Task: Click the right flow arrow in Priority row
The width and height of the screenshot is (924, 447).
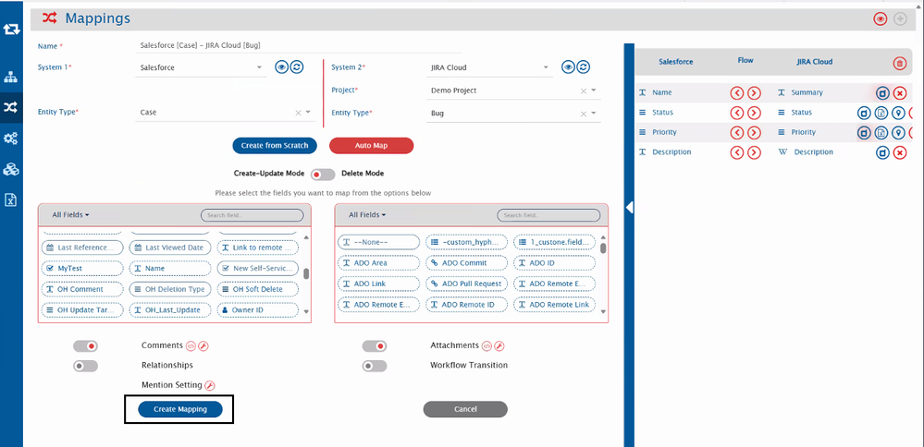Action: 754,133
